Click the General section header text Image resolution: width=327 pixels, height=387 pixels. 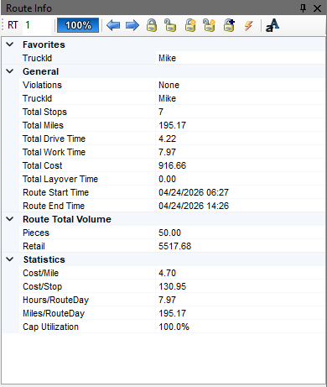click(40, 71)
